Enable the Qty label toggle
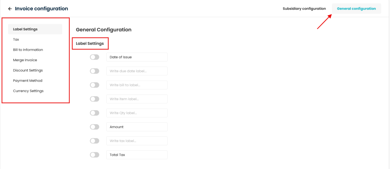Viewport: 390px width, 169px height. (94, 113)
